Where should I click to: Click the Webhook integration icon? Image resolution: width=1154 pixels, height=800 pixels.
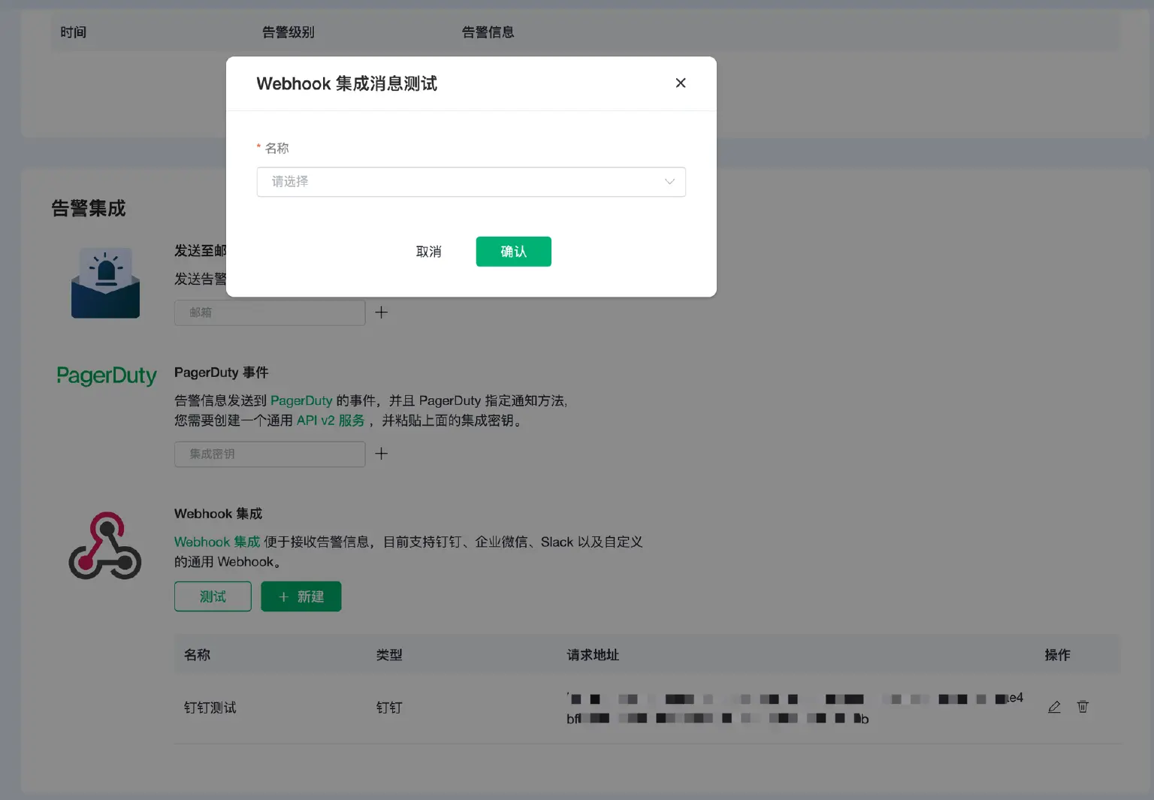point(104,546)
